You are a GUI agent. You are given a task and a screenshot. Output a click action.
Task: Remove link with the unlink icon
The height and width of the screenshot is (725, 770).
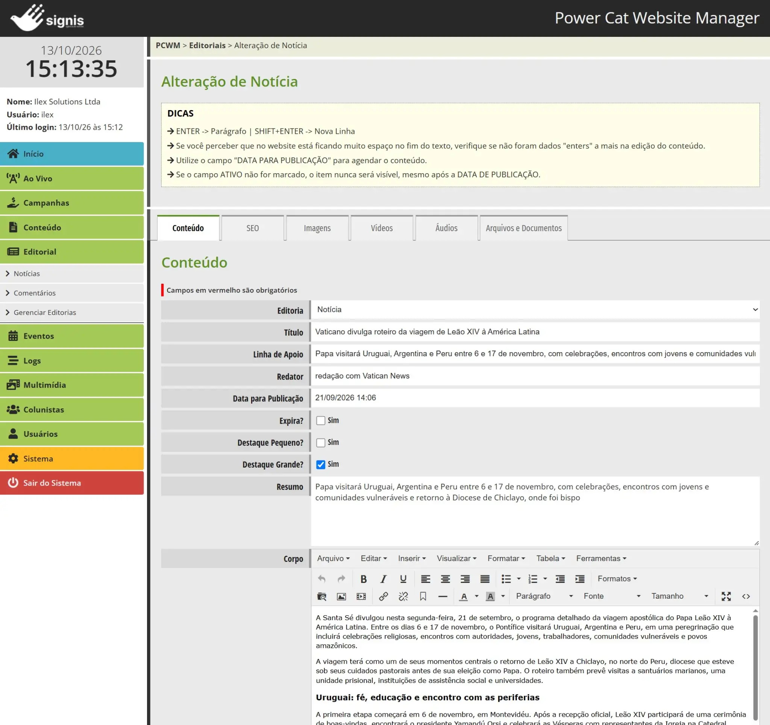point(403,596)
